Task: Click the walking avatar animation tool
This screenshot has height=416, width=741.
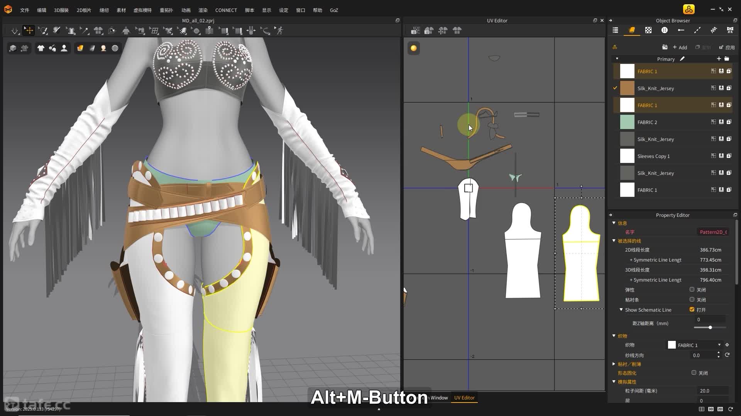Action: pos(279,30)
